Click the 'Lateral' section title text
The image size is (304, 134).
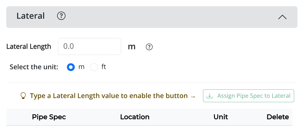tap(30, 16)
